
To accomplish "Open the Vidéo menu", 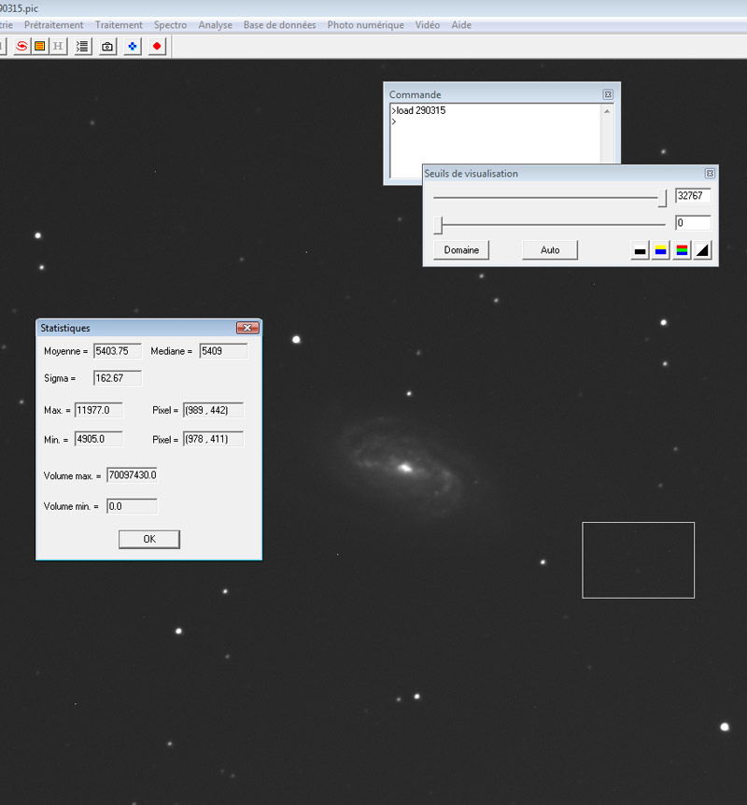I will tap(427, 24).
